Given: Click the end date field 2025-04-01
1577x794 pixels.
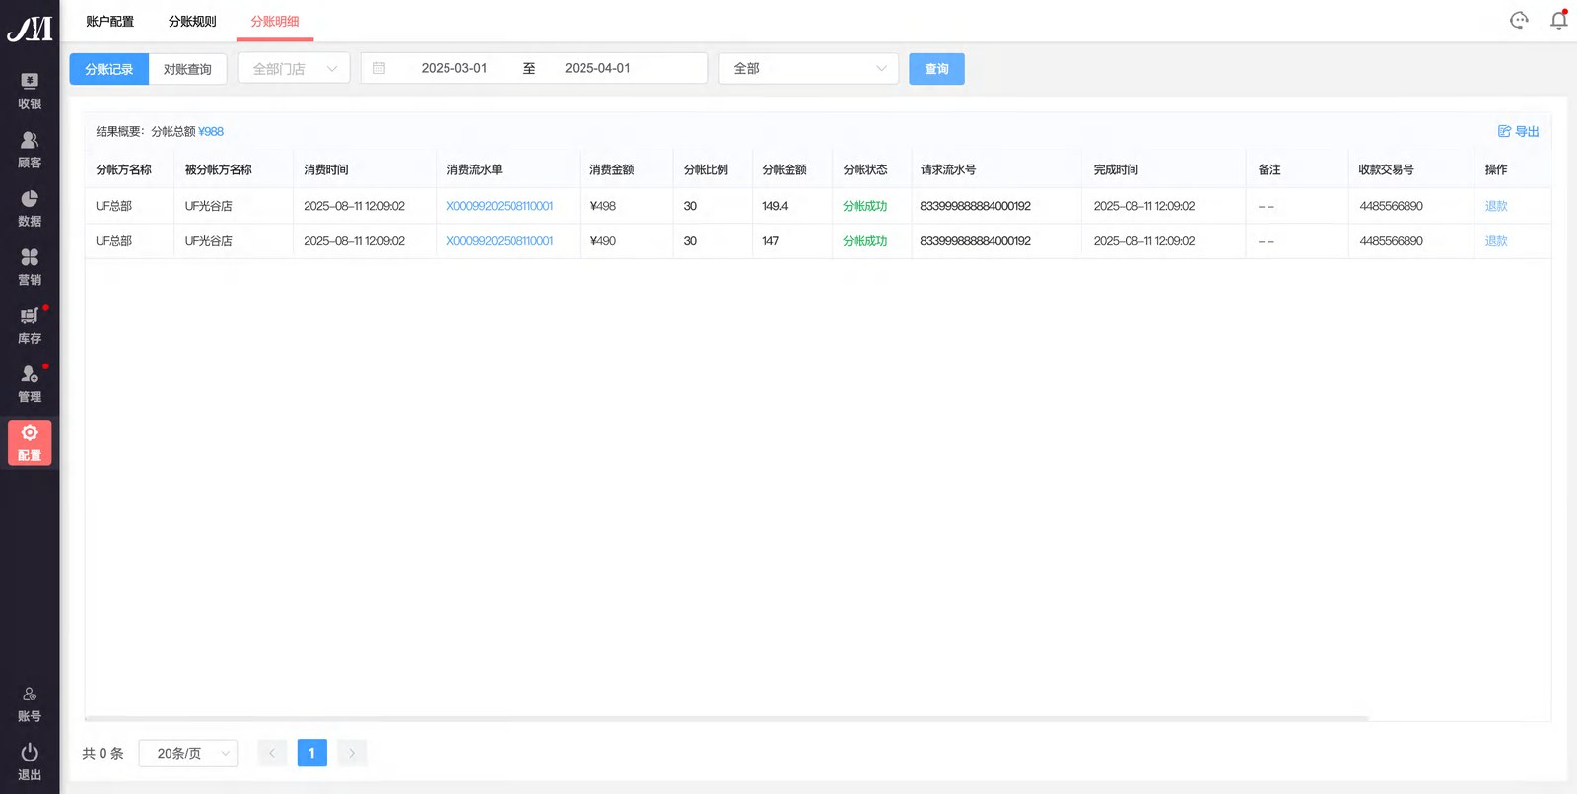Looking at the screenshot, I should coord(597,68).
